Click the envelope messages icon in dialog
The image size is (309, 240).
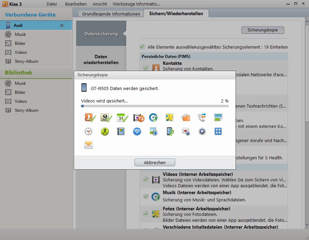point(88,145)
